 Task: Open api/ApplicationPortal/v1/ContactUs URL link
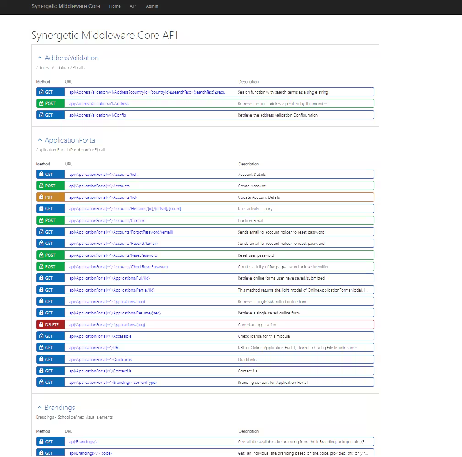(x=100, y=371)
